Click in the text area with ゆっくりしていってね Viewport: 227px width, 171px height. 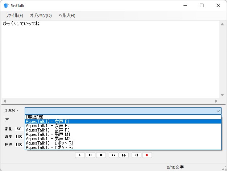(110, 60)
